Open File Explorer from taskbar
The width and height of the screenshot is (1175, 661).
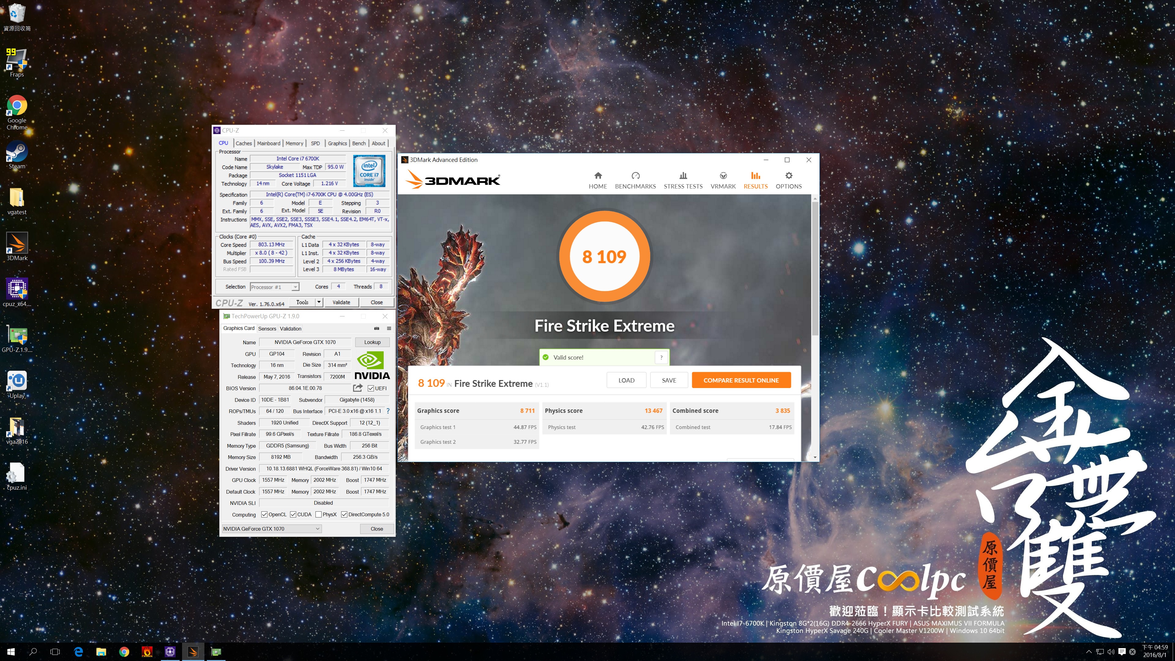(101, 652)
